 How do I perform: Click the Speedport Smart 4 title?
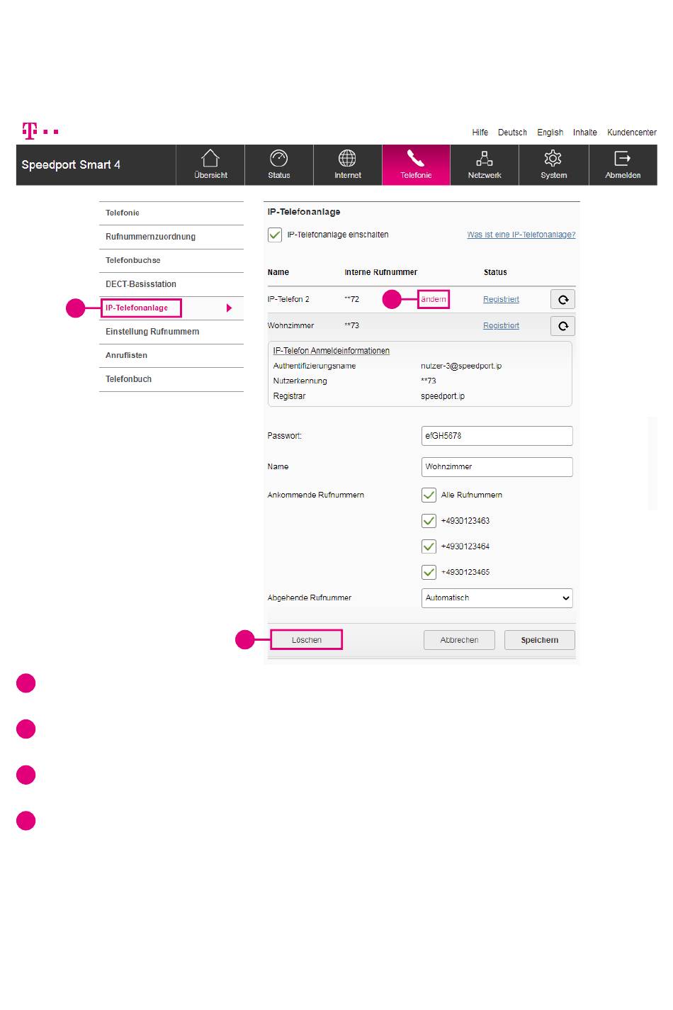click(71, 165)
